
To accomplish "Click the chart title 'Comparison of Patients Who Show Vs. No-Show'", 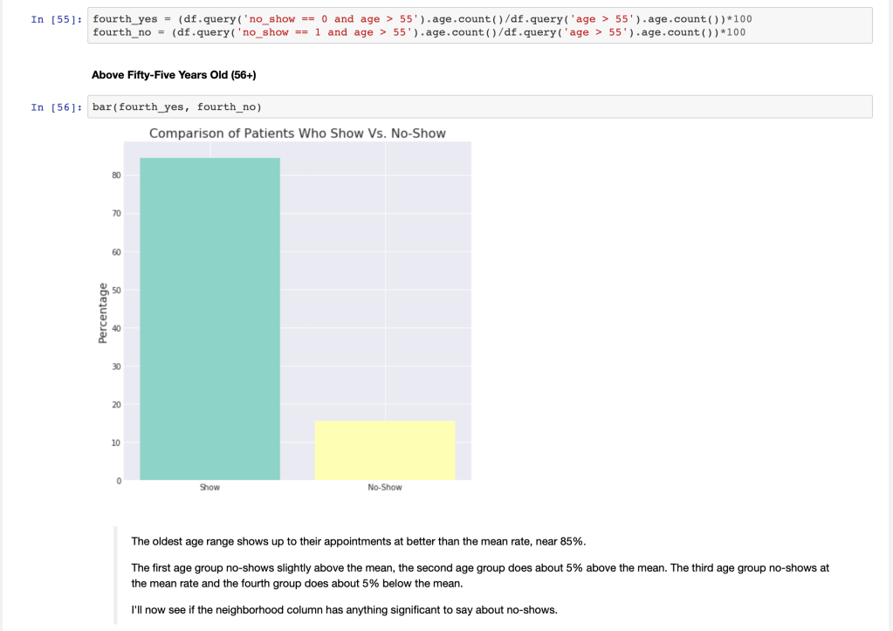I will (x=298, y=134).
